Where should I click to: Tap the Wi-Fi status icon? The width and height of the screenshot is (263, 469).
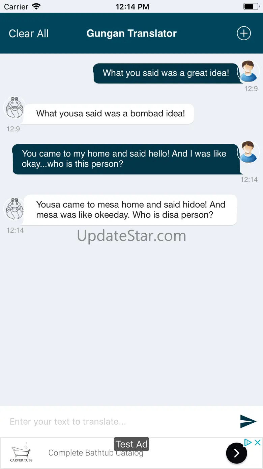point(36,6)
